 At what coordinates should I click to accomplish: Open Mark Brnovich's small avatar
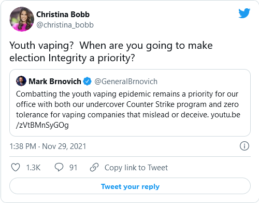[x=21, y=81]
